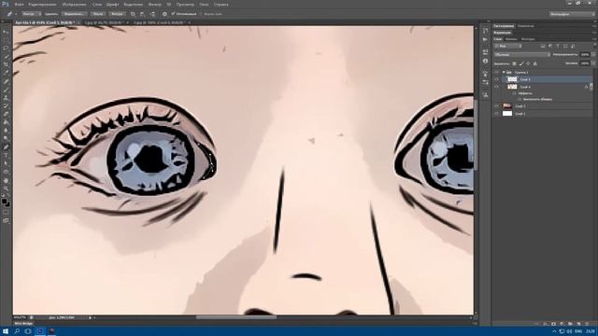Switch to the Каналы tab
The image size is (598, 336).
click(511, 39)
